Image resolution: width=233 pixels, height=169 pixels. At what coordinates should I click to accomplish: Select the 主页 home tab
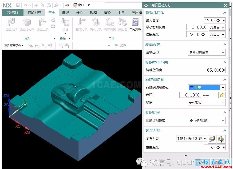[x=52, y=13]
